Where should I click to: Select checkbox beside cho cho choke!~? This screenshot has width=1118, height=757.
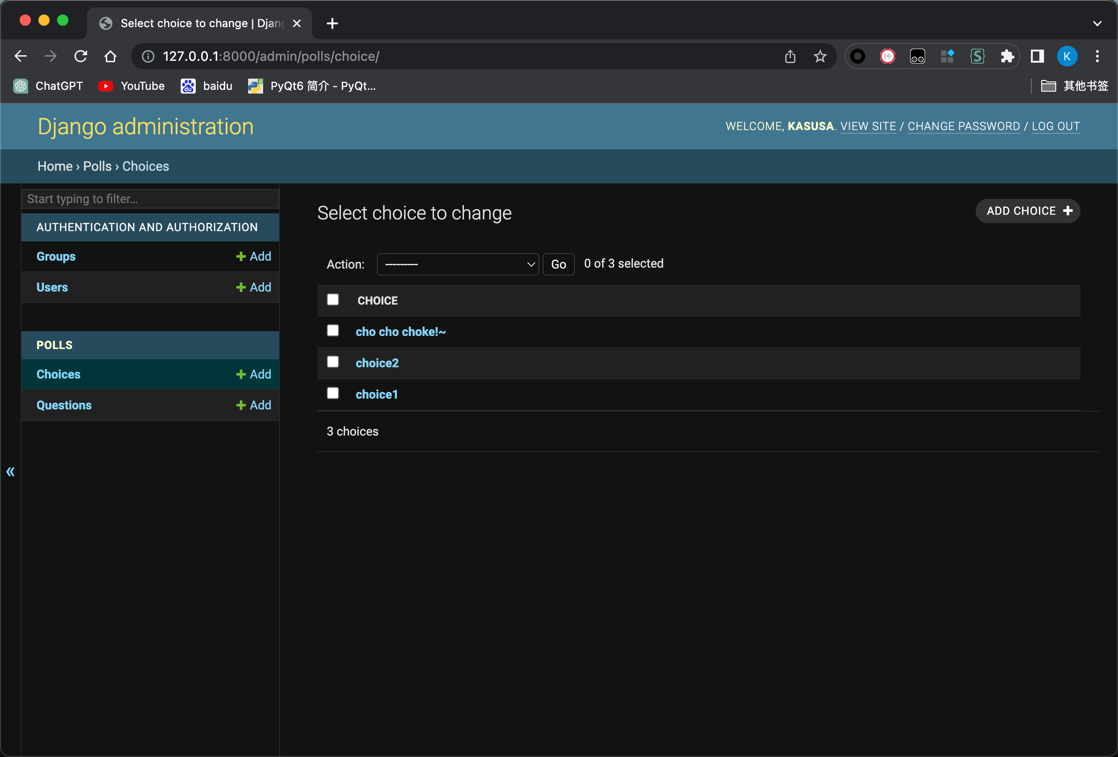pos(332,331)
